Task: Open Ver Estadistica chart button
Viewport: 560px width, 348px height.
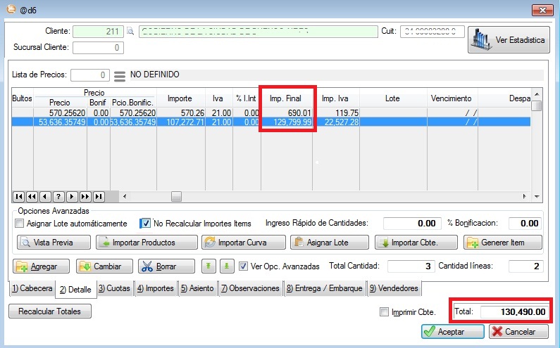Action: [x=509, y=40]
